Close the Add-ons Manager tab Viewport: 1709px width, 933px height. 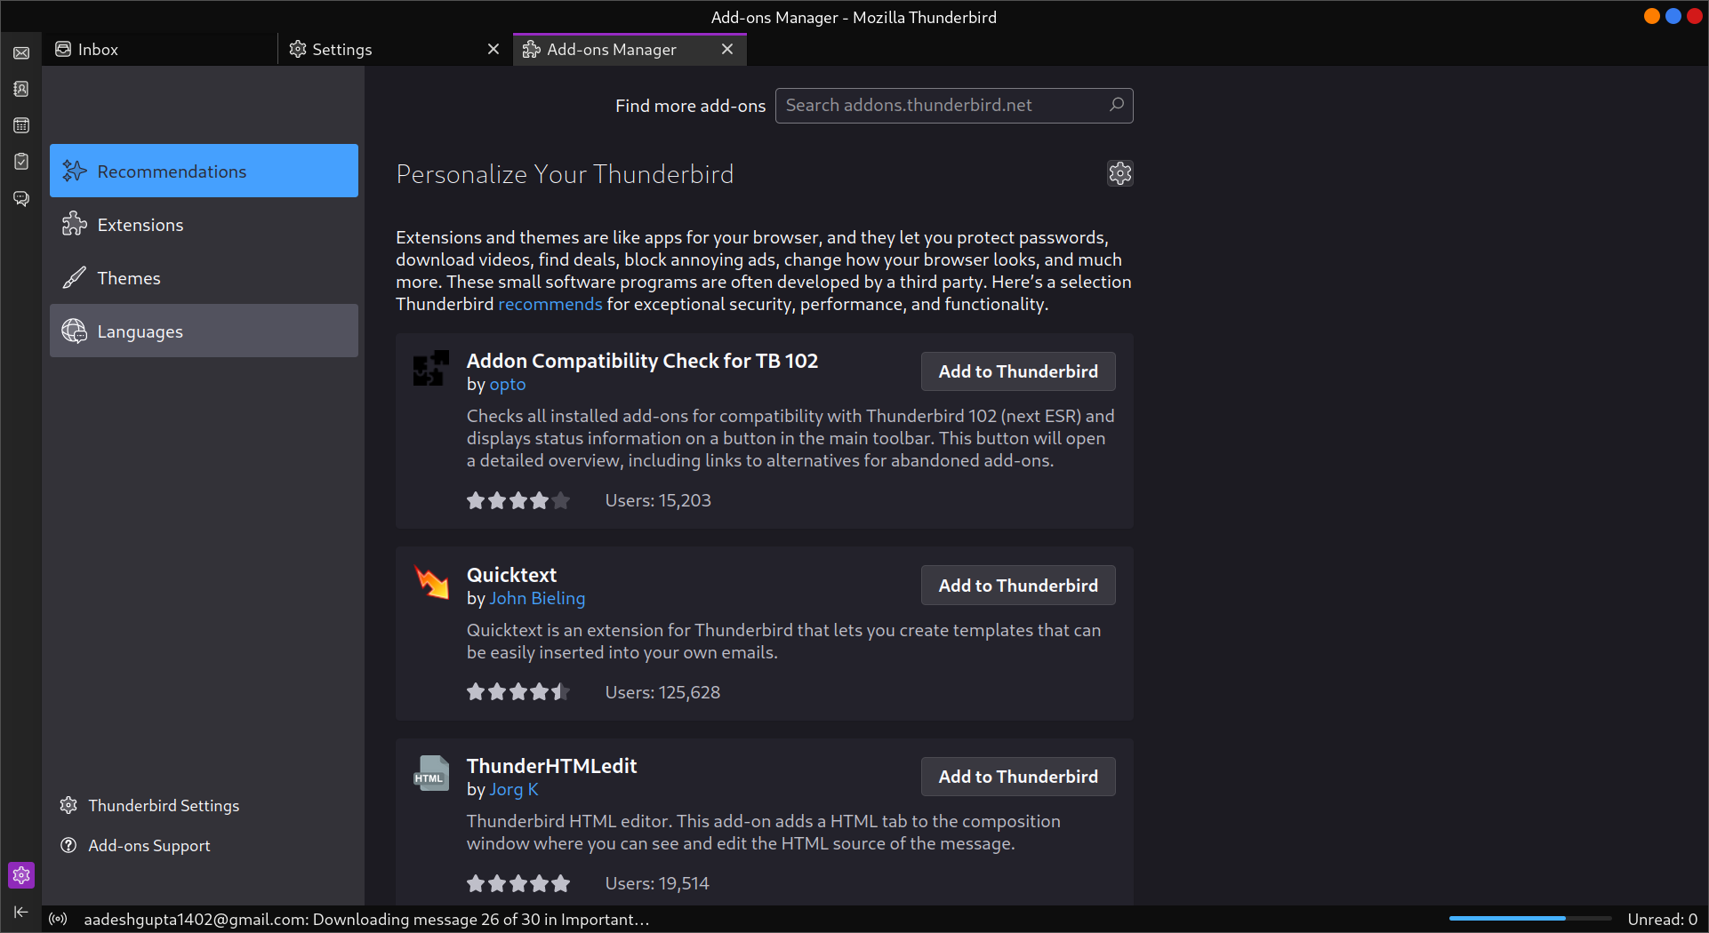[727, 49]
